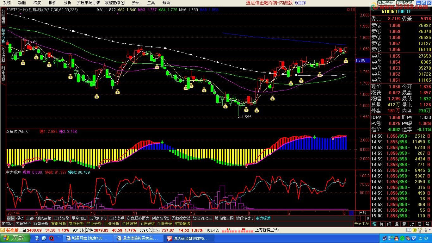
Task: Switch to the 创赢波段2 indicator tab
Action: 160,218
